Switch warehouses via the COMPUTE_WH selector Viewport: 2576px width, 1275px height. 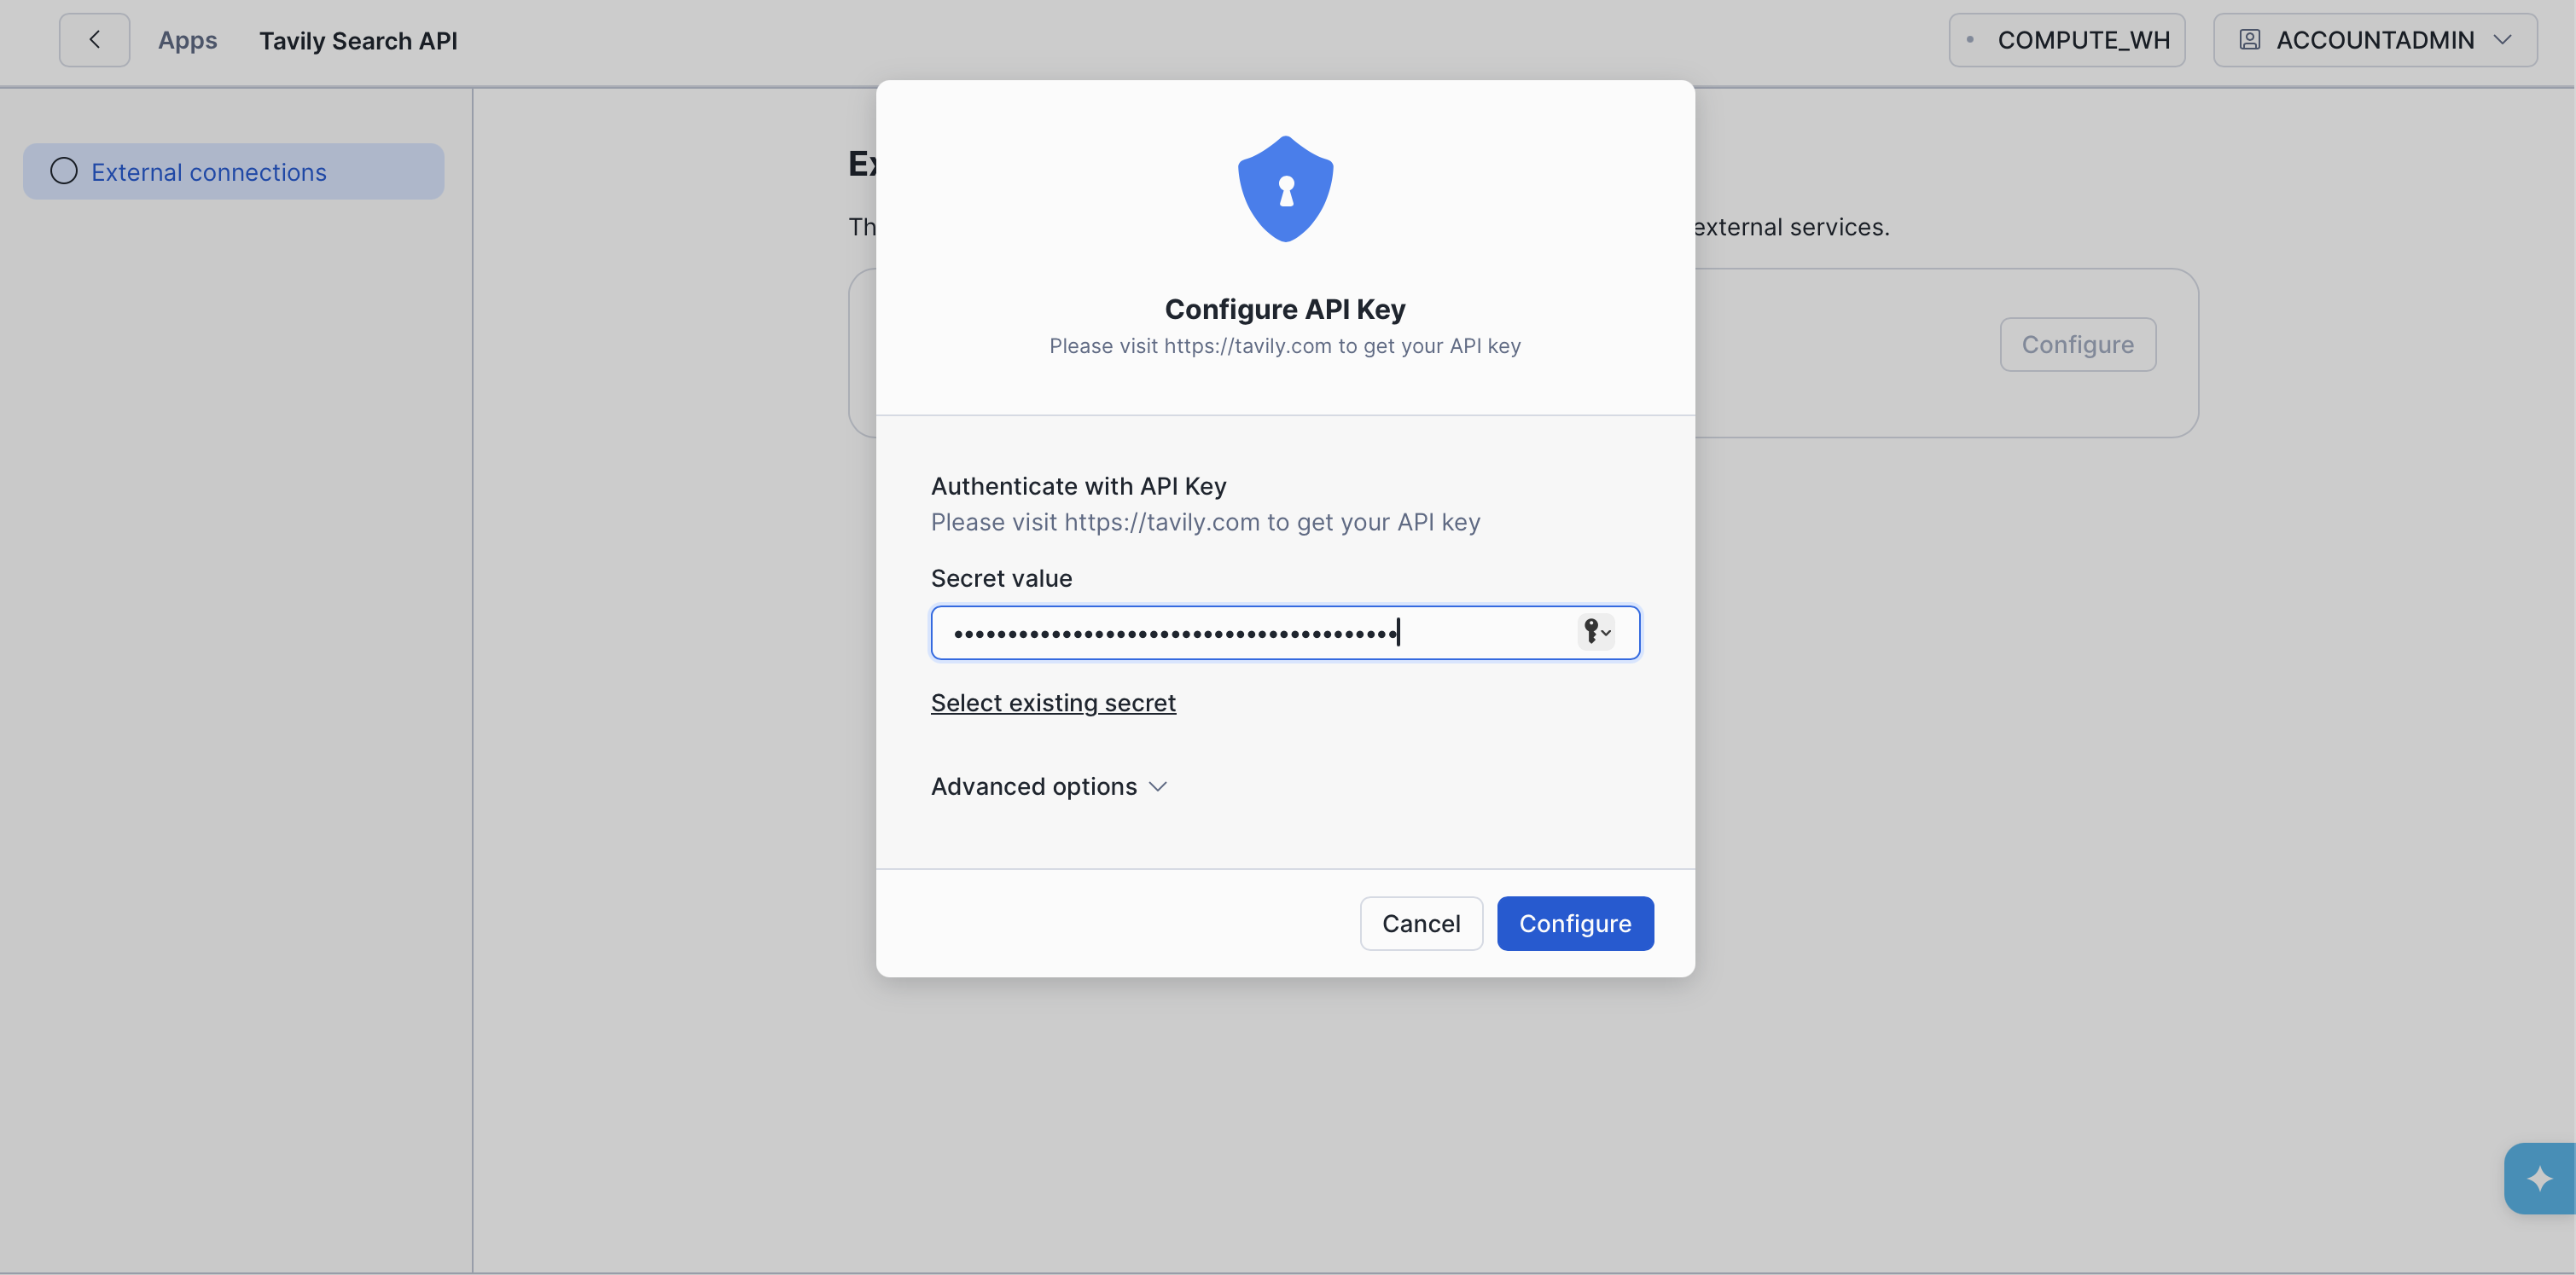point(2067,40)
